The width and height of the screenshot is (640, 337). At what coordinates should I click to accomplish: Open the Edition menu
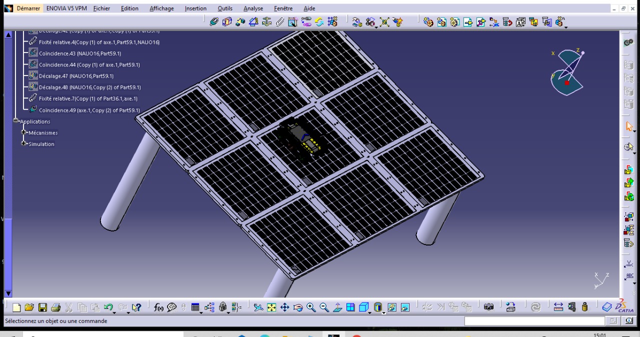pos(129,8)
